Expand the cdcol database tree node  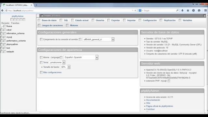2,30
